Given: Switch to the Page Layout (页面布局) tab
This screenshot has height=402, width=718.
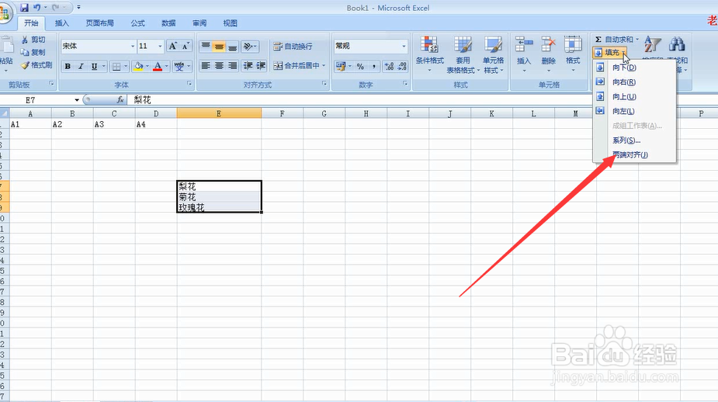Looking at the screenshot, I should (x=100, y=23).
